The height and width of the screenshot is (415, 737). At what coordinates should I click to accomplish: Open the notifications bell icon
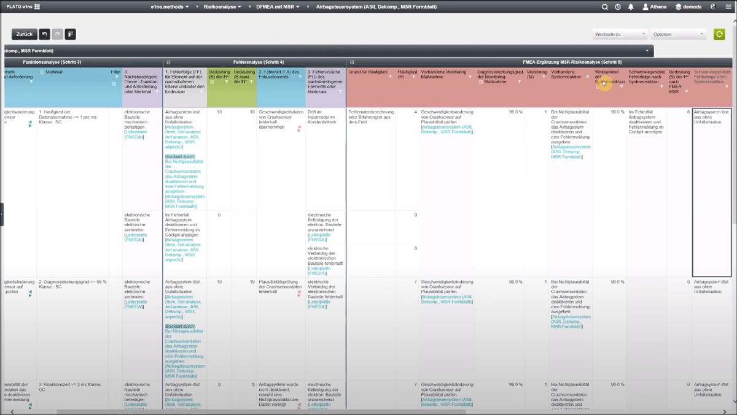point(631,7)
